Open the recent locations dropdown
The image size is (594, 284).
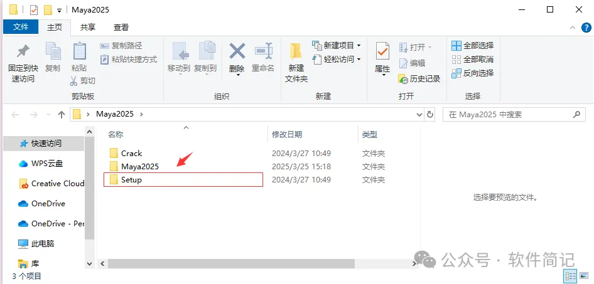pyautogui.click(x=48, y=114)
